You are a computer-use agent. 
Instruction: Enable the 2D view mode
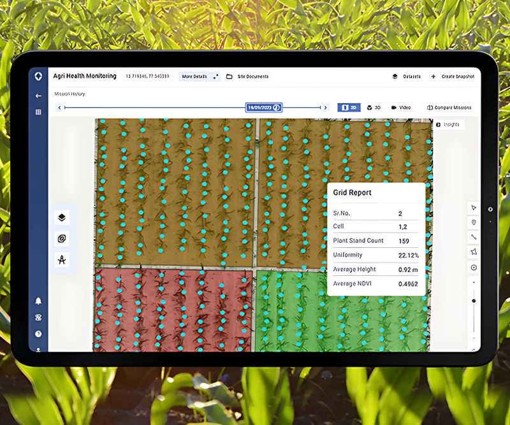[349, 107]
